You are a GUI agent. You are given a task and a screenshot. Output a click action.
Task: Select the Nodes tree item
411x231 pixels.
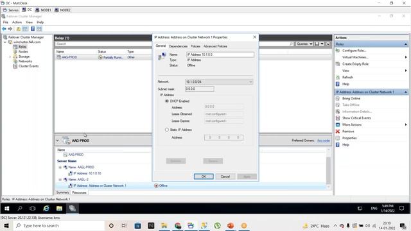pos(23,51)
